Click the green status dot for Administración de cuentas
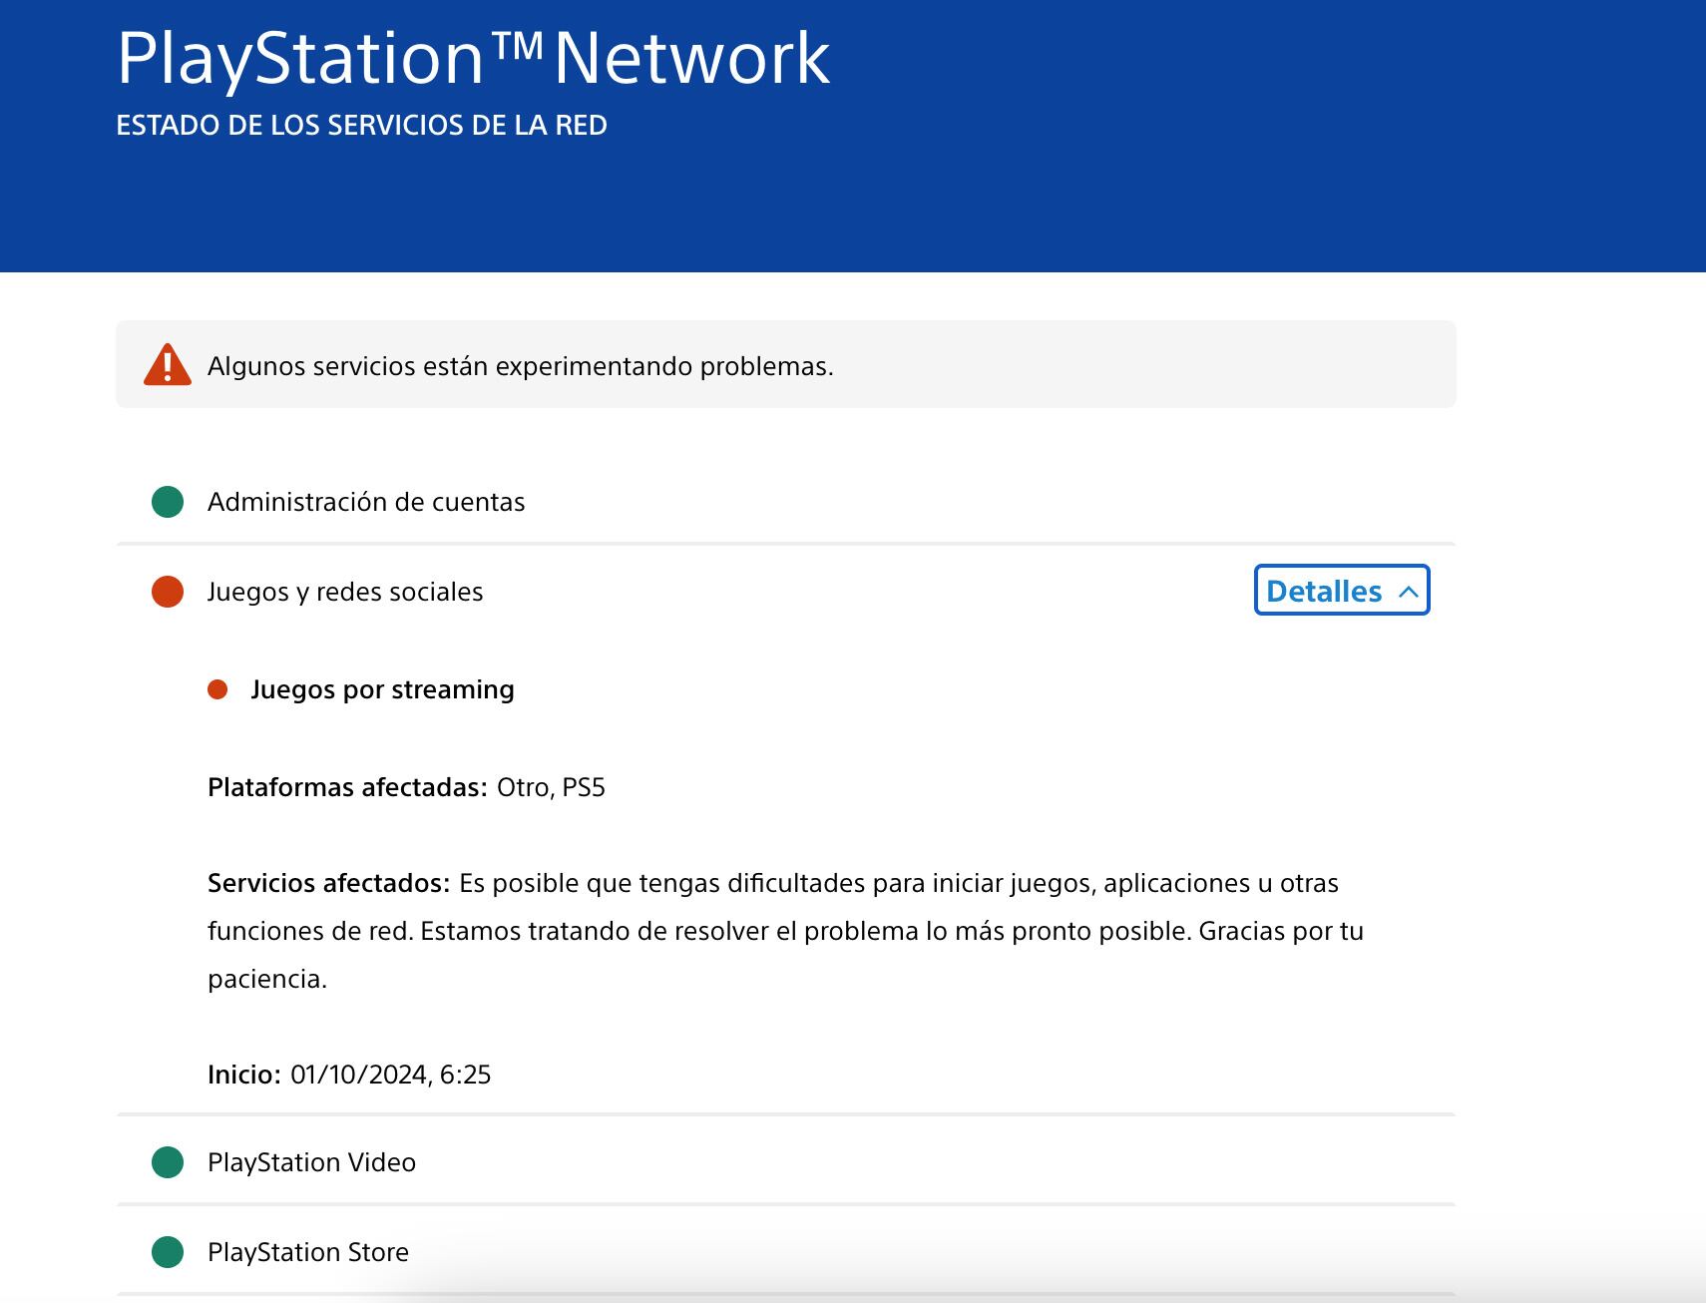 [168, 502]
